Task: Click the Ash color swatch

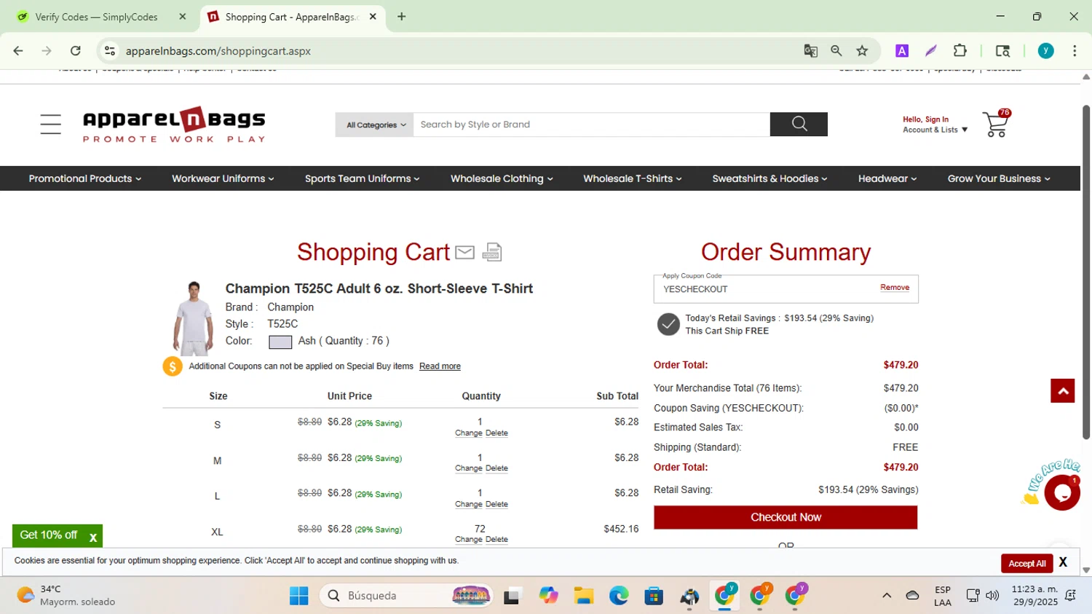Action: [280, 342]
